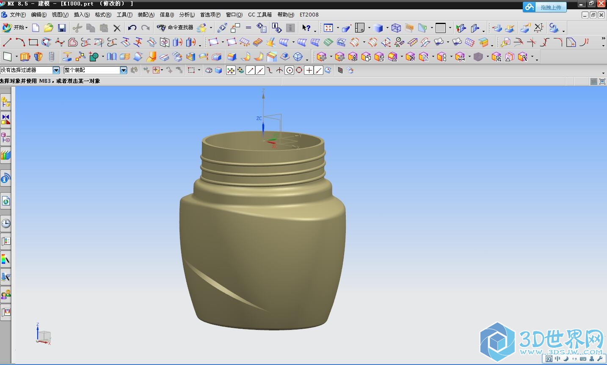Image resolution: width=607 pixels, height=365 pixels.
Task: Open a file with the folder icon
Action: coord(48,28)
